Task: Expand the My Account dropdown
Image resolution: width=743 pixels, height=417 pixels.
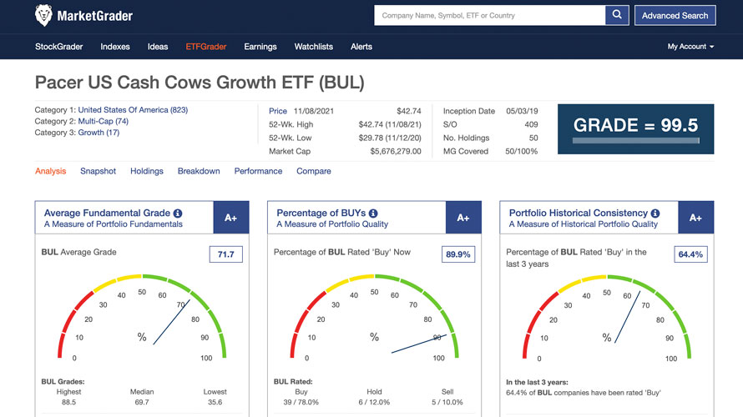Action: tap(690, 47)
